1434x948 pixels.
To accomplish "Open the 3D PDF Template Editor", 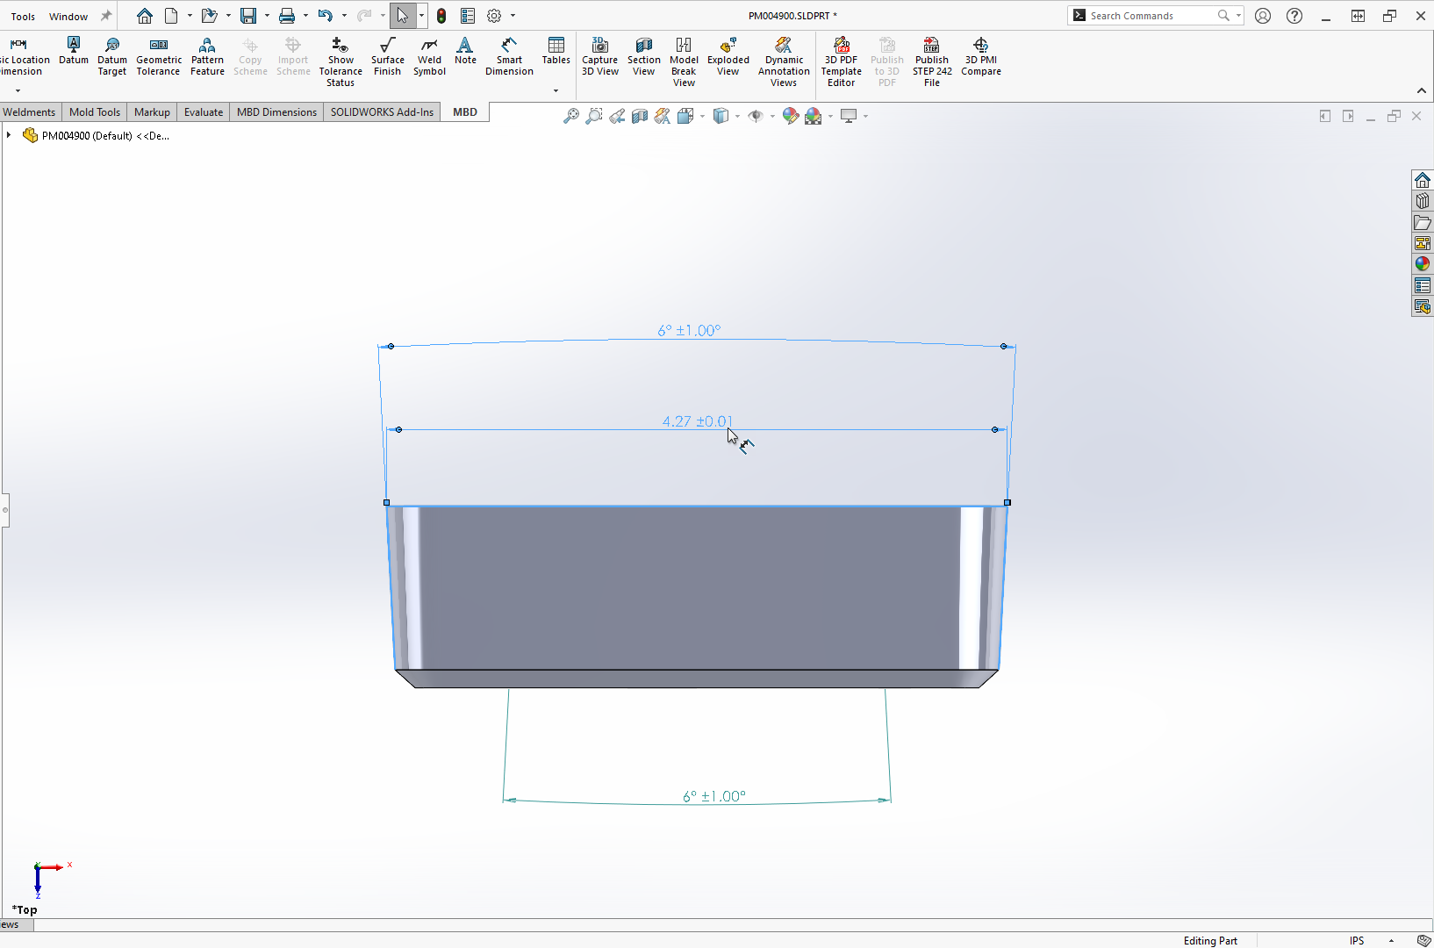I will 841,59.
